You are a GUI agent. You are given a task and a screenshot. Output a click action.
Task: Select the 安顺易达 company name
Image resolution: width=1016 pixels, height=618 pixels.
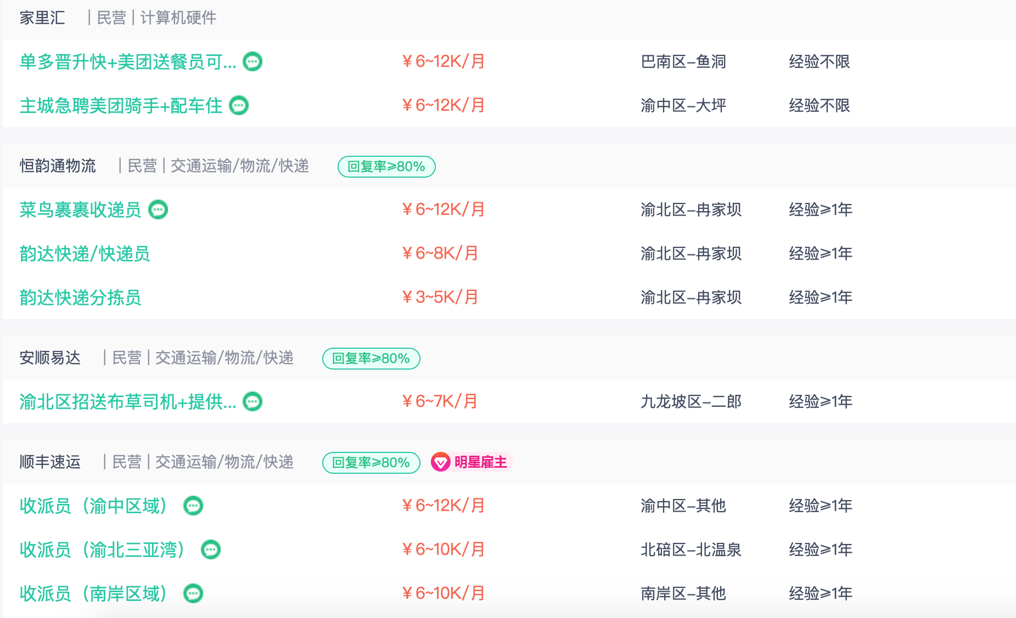pyautogui.click(x=50, y=358)
